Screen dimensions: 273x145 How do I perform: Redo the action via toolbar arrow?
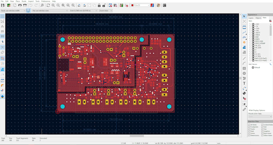pos(36,5)
